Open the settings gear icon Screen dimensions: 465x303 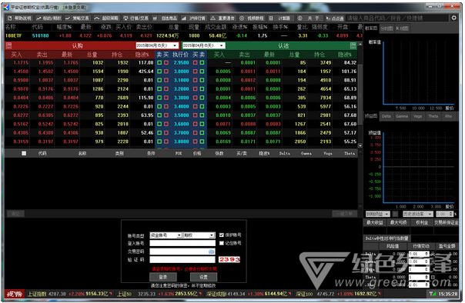point(453,18)
